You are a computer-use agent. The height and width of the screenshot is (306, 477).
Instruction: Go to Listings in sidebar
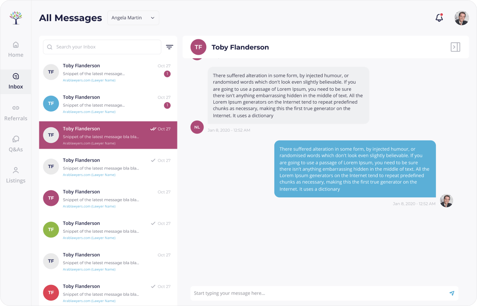click(16, 175)
